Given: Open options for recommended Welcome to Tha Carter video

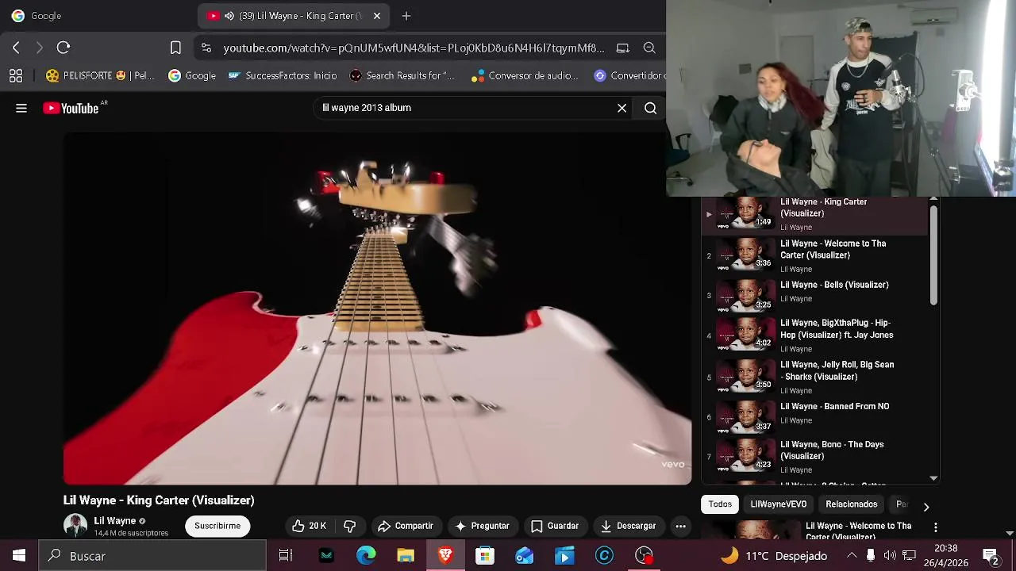Looking at the screenshot, I should 936,527.
